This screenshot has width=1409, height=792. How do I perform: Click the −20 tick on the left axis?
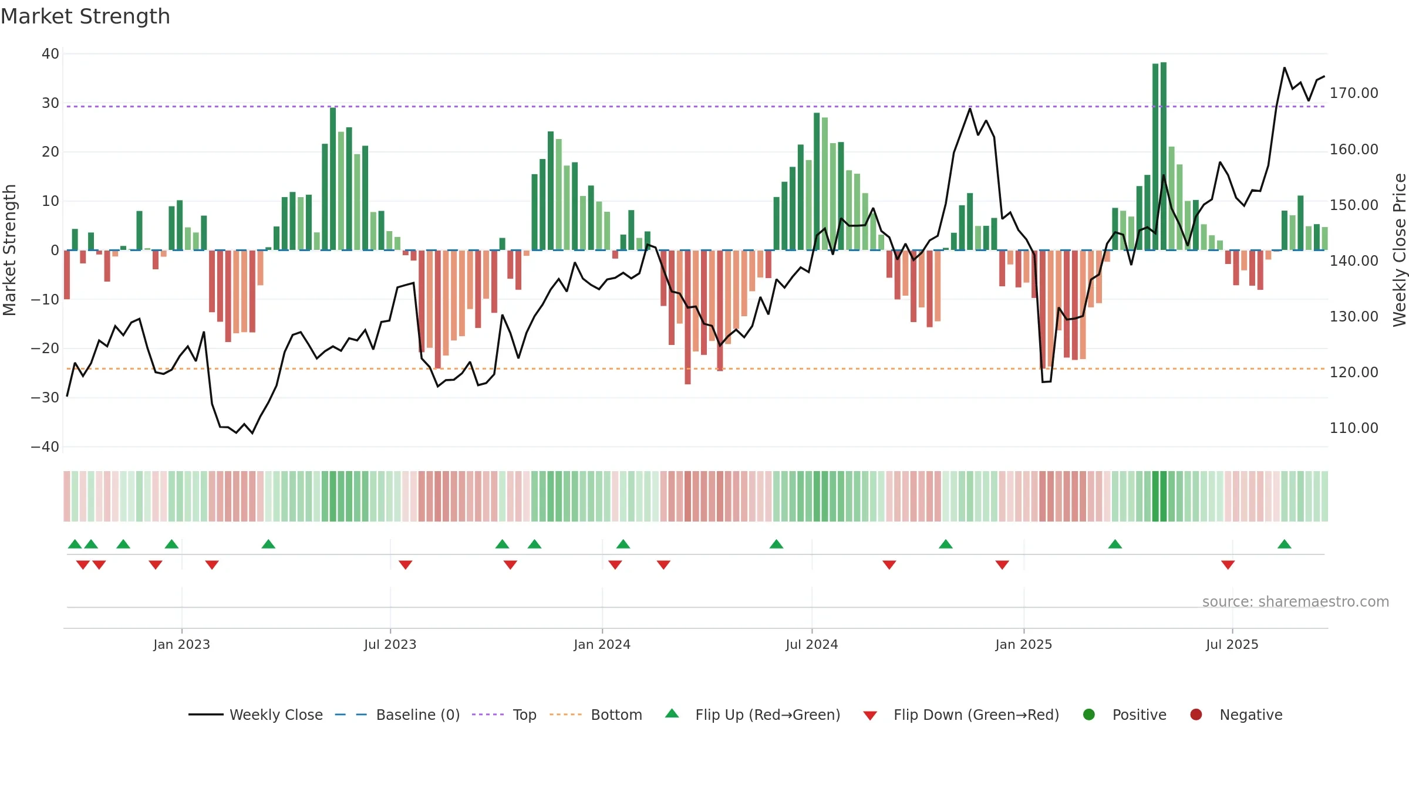(x=45, y=348)
